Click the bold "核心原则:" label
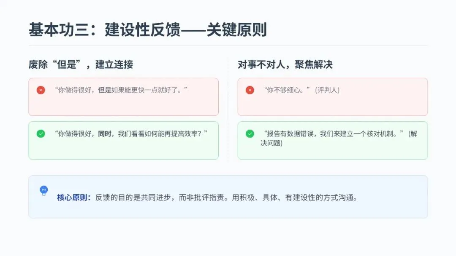456x256 pixels. (x=74, y=197)
